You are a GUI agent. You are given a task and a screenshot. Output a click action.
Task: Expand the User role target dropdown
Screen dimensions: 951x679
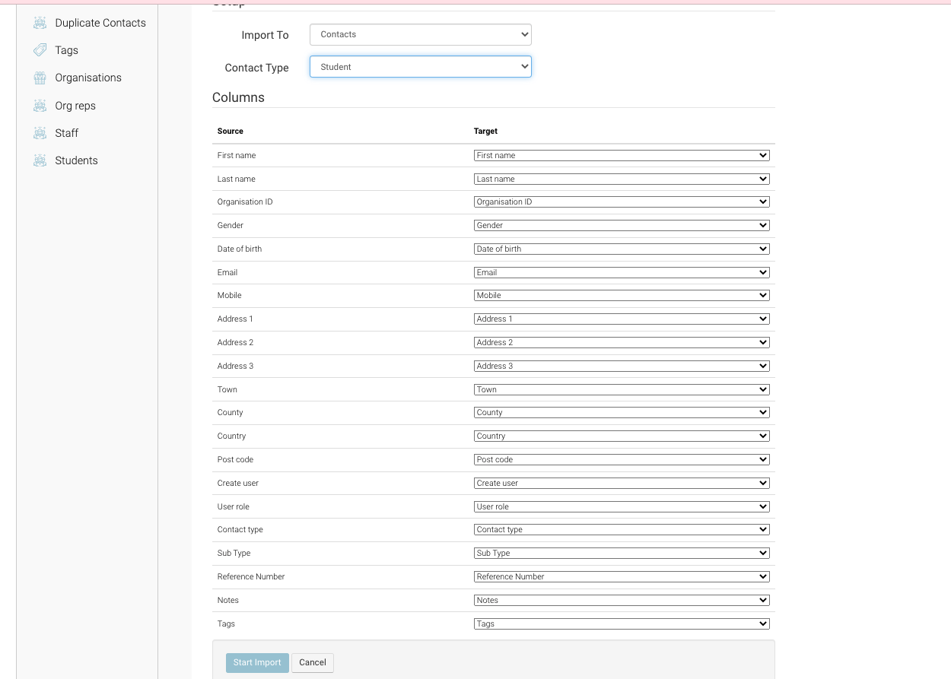coord(621,506)
